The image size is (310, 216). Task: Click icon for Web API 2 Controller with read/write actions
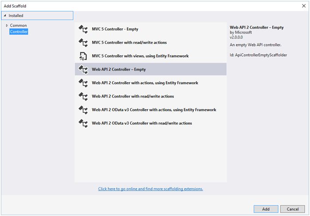83,97
